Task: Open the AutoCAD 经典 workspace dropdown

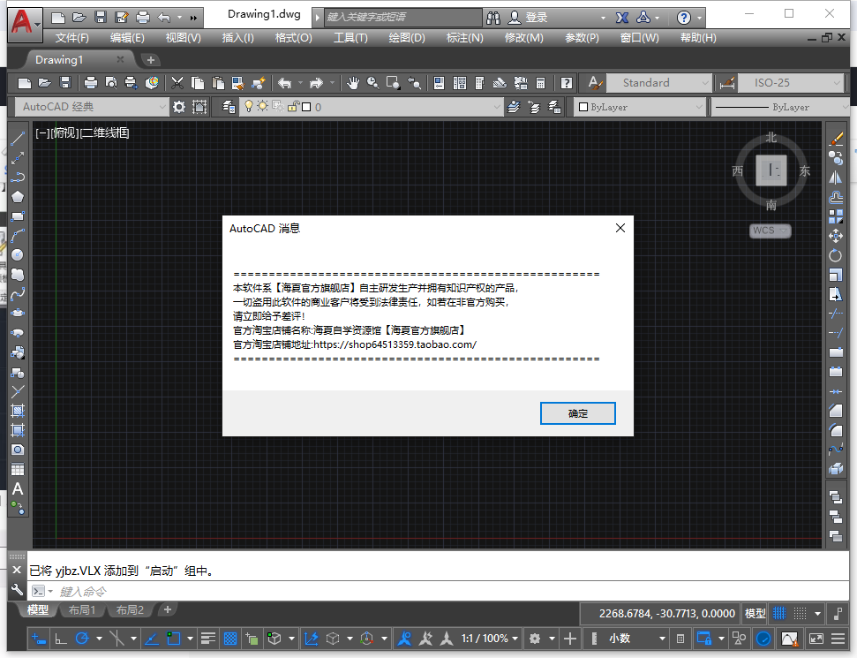Action: [x=91, y=107]
